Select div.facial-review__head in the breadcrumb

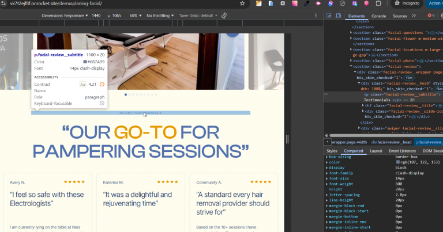tap(391, 142)
